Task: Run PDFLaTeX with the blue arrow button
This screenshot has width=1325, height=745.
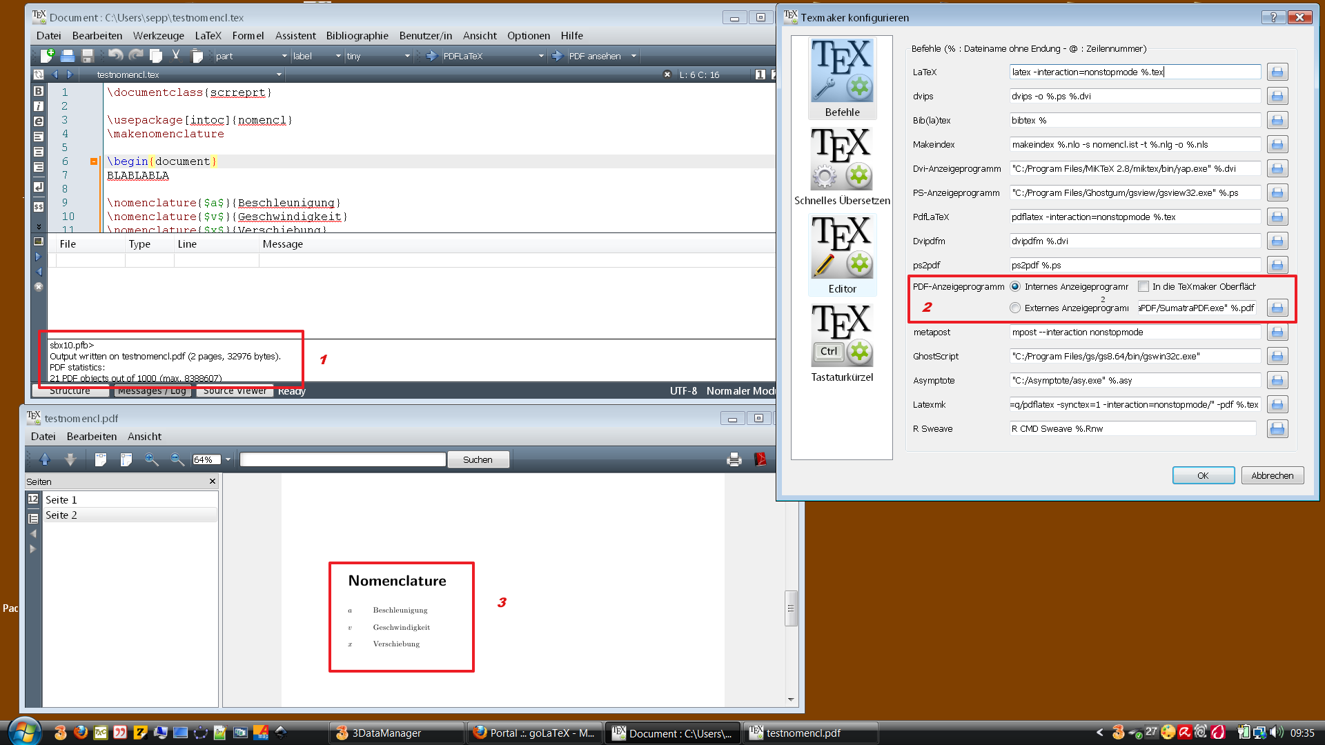Action: (431, 56)
